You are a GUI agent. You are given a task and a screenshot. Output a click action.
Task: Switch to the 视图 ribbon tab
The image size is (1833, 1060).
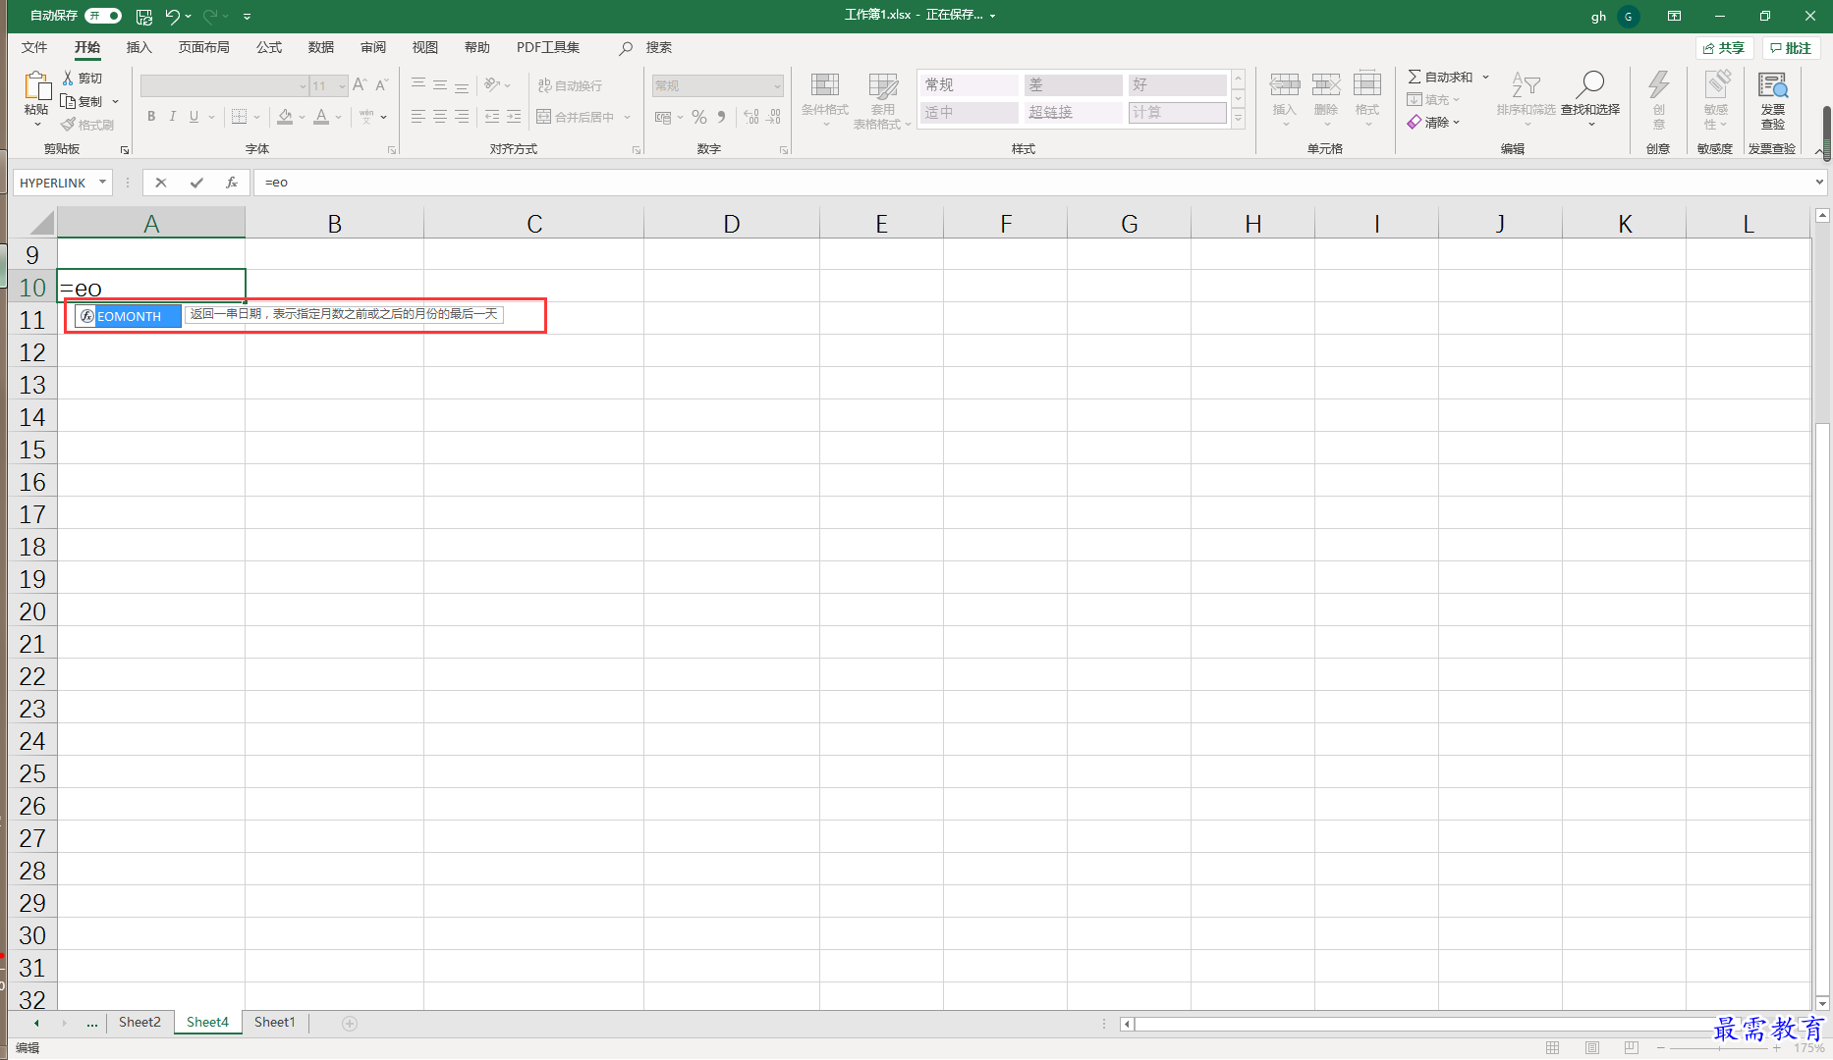click(424, 47)
